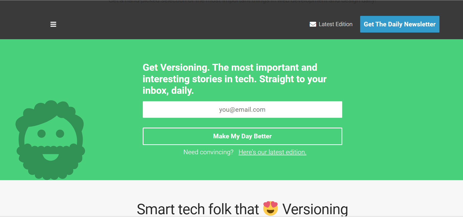The height and width of the screenshot is (217, 463).
Task: Click the heart-eyes emoji in the heading
Action: click(270, 208)
